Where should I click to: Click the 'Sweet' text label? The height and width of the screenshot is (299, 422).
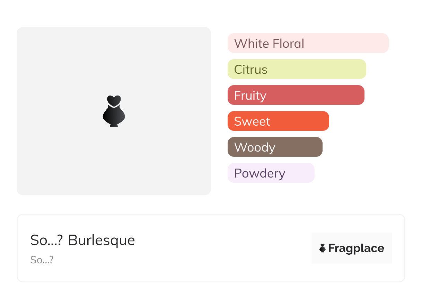coord(252,121)
